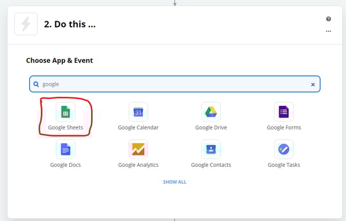Choose the Google Calendar app icon

138,112
